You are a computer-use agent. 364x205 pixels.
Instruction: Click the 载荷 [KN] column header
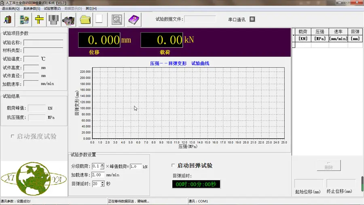[303, 35]
